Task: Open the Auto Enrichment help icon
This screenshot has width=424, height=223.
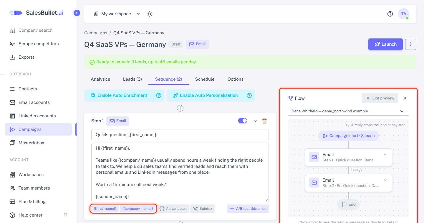Action: point(159,95)
